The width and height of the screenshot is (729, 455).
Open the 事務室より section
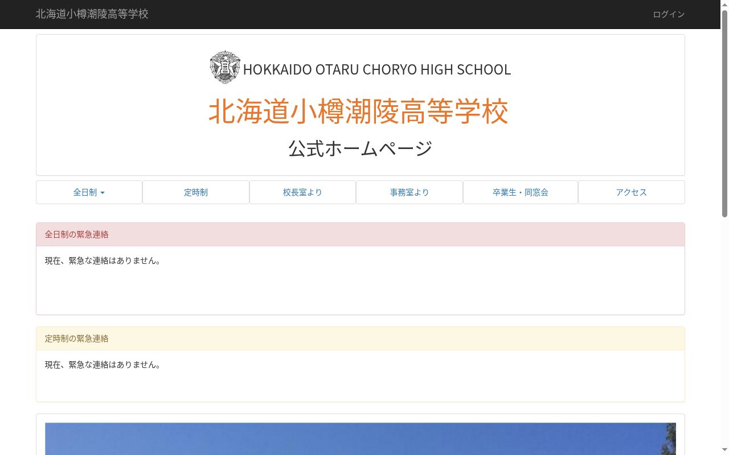coord(409,192)
